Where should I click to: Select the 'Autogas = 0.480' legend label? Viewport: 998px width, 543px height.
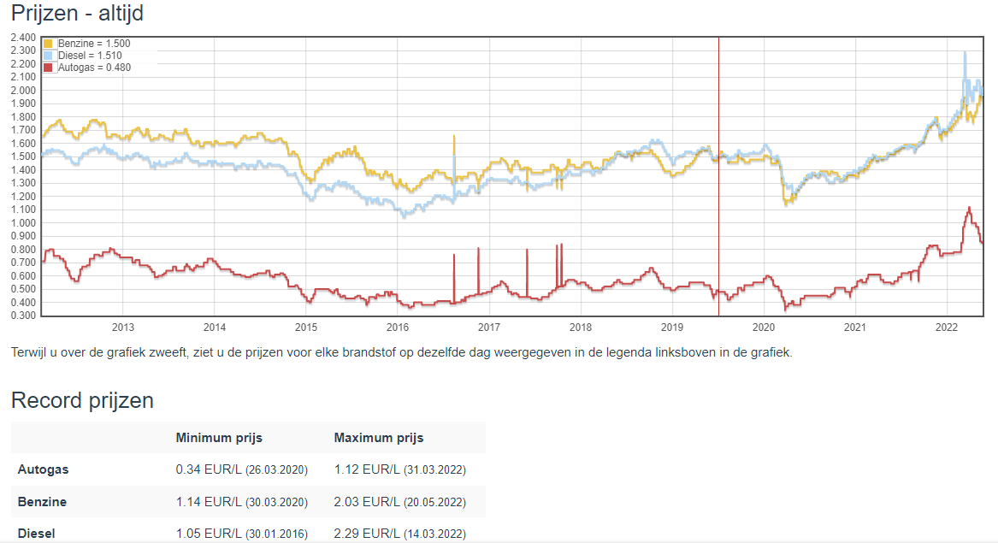pos(94,68)
